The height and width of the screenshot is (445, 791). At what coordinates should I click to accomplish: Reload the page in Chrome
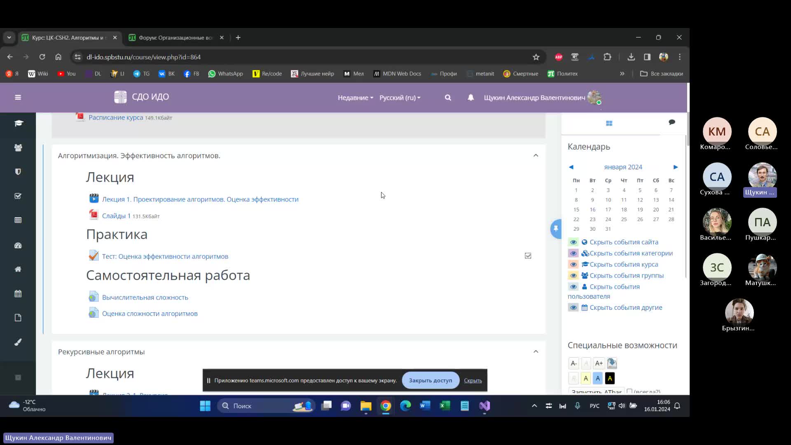(x=42, y=57)
